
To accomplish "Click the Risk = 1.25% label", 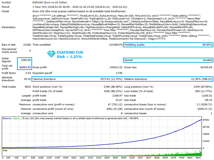I will coord(68,57).
